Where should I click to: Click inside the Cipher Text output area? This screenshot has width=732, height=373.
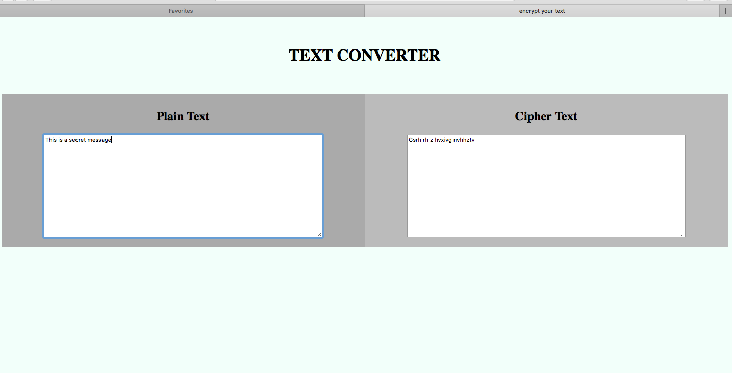(546, 186)
